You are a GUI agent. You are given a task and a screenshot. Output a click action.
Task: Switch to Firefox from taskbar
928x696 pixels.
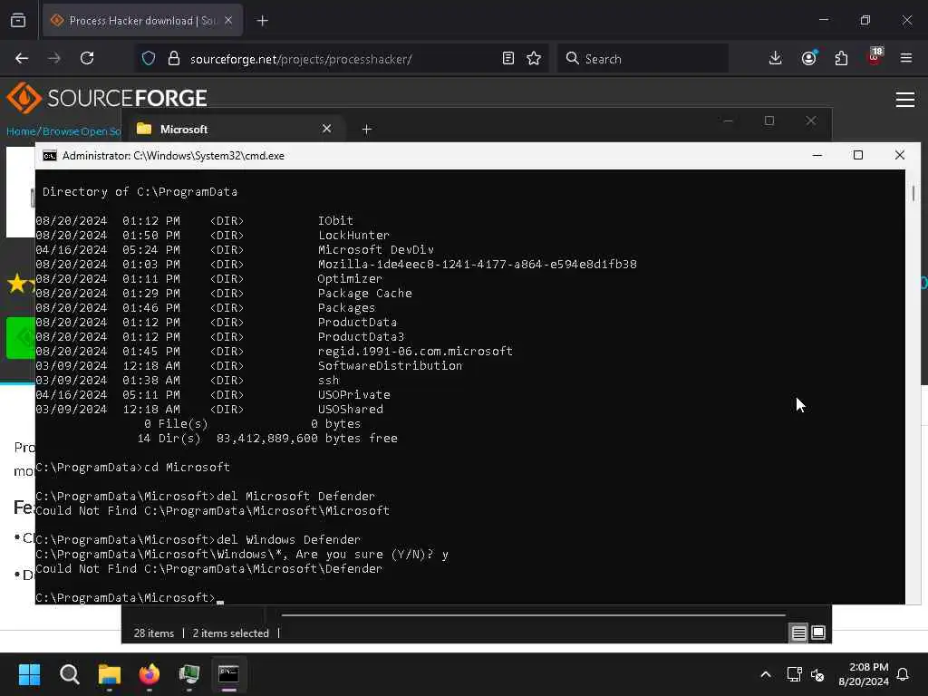(x=150, y=674)
